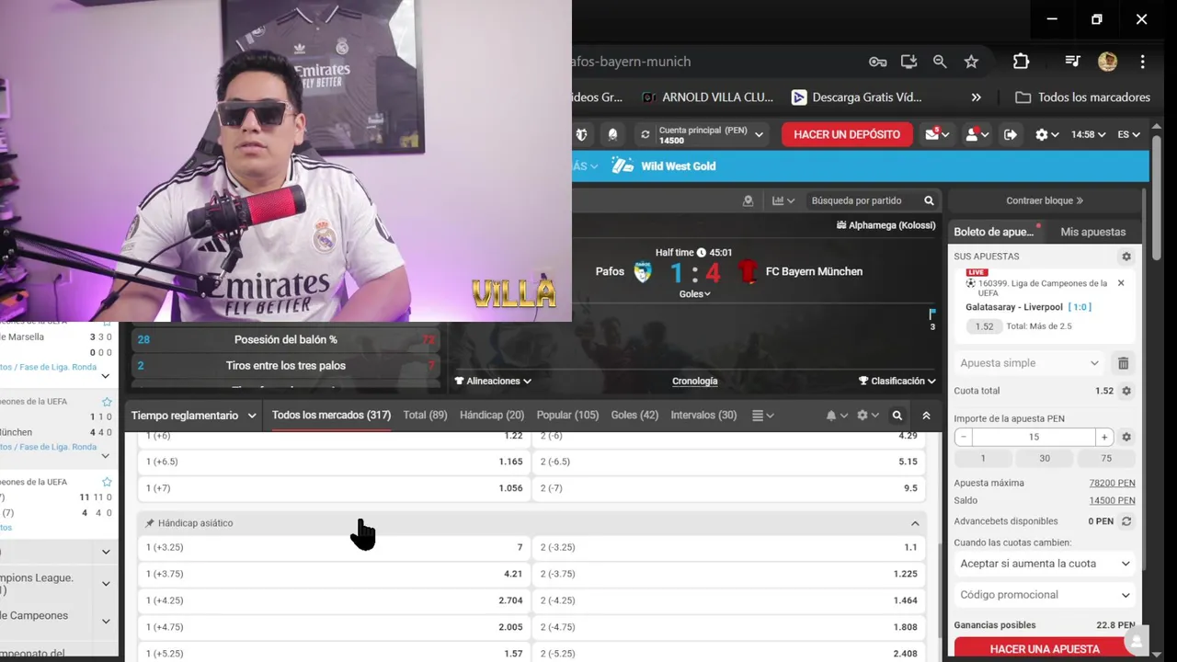This screenshot has height=662, width=1177.
Task: Open the Chrome three-dot menu
Action: coord(1143,62)
